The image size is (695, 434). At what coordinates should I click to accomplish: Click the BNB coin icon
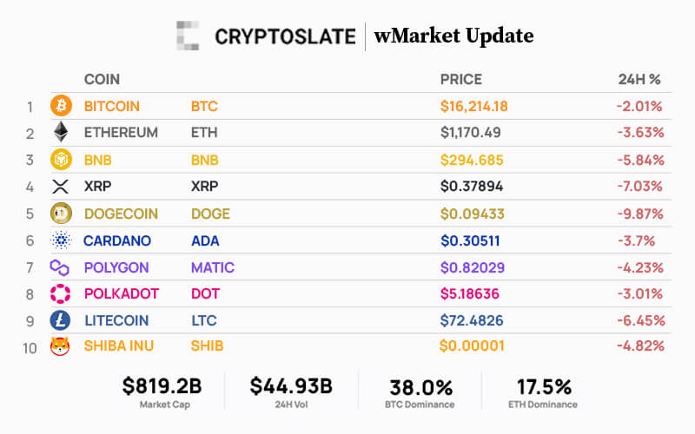pos(61,160)
